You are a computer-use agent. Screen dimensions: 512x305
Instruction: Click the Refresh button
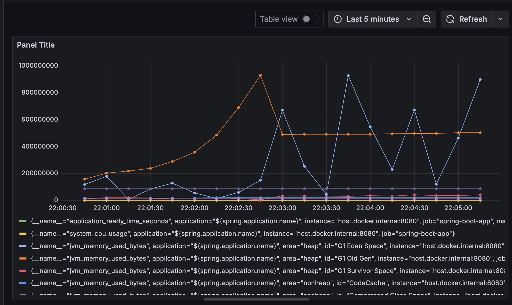coord(466,19)
